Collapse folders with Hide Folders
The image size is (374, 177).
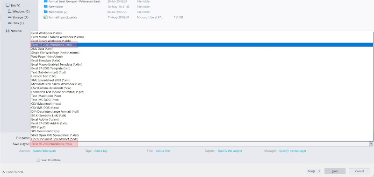pyautogui.click(x=13, y=172)
